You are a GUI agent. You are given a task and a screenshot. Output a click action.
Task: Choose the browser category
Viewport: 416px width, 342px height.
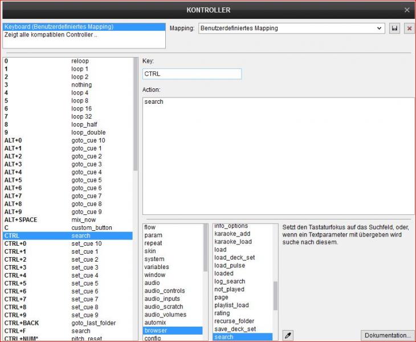(x=173, y=331)
